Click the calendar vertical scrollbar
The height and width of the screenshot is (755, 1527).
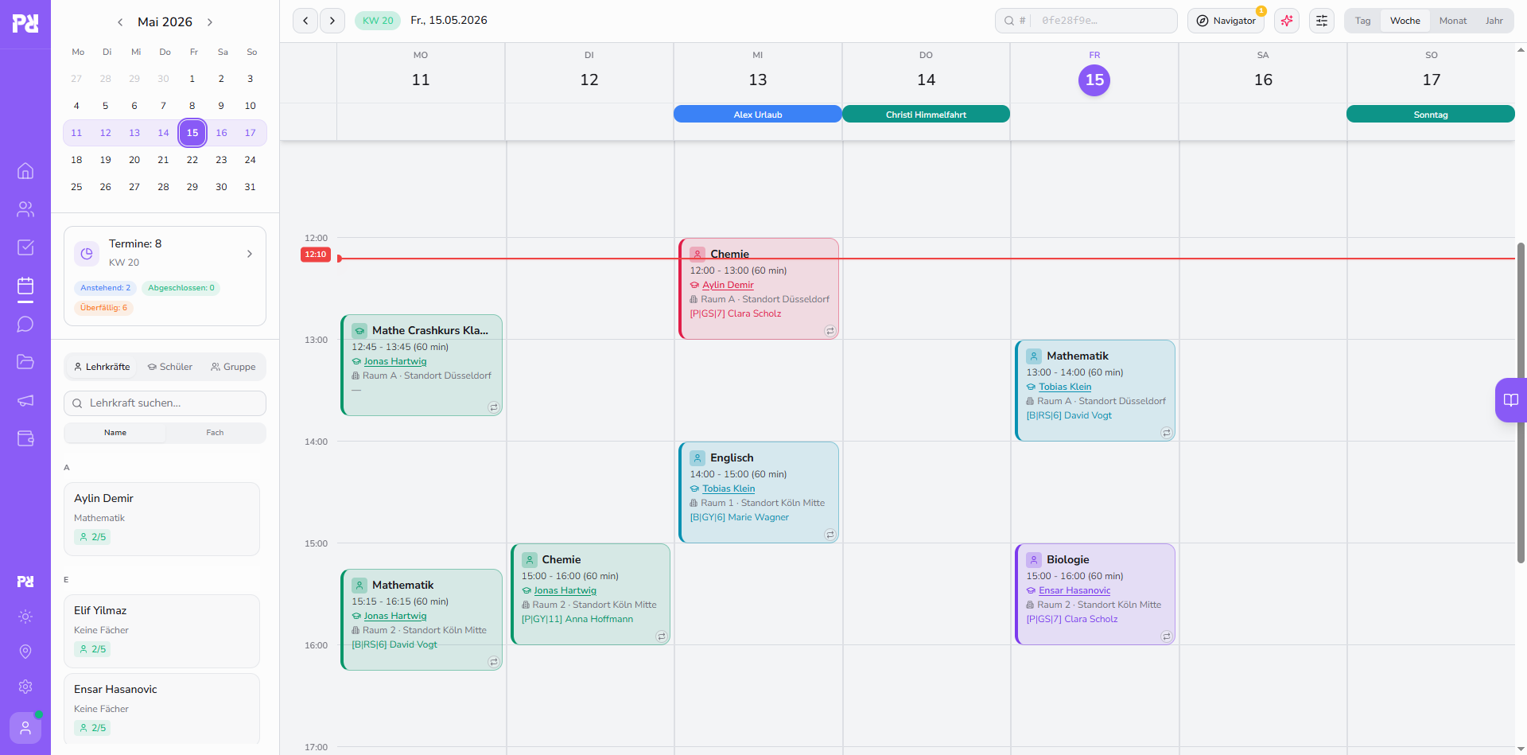point(1521,403)
